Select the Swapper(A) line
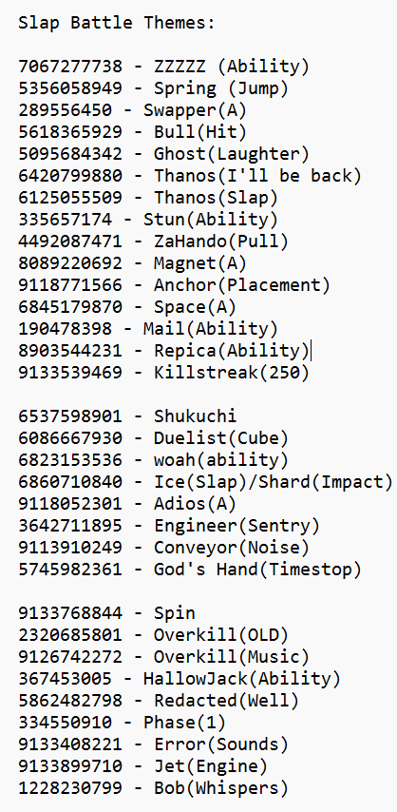The image size is (397, 812). tap(133, 109)
